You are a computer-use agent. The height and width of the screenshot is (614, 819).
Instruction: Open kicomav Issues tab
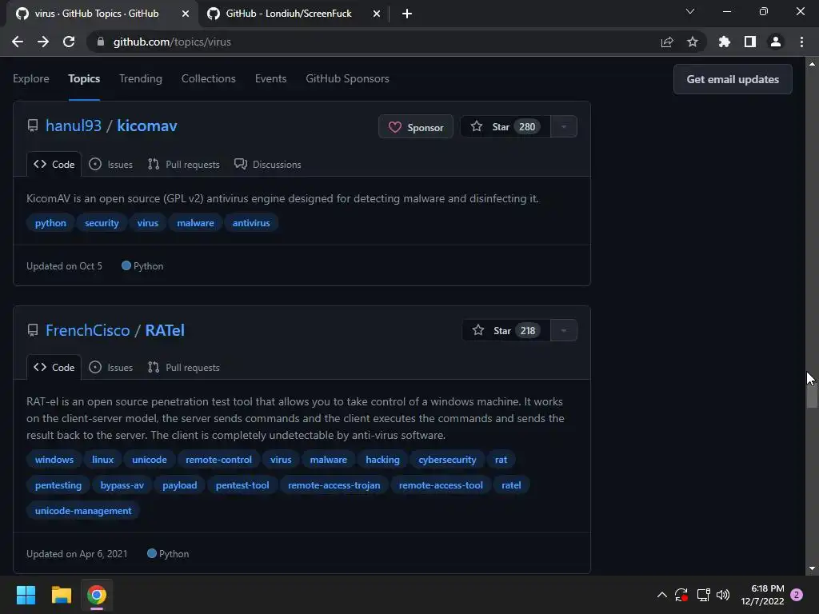110,165
